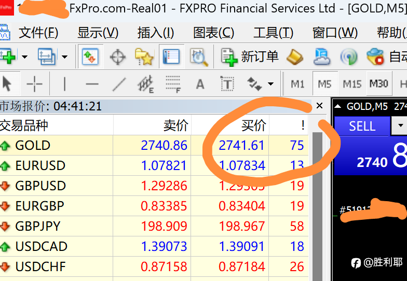Collapse the one-click trading triangle on chart
This screenshot has width=407, height=281.
click(337, 106)
